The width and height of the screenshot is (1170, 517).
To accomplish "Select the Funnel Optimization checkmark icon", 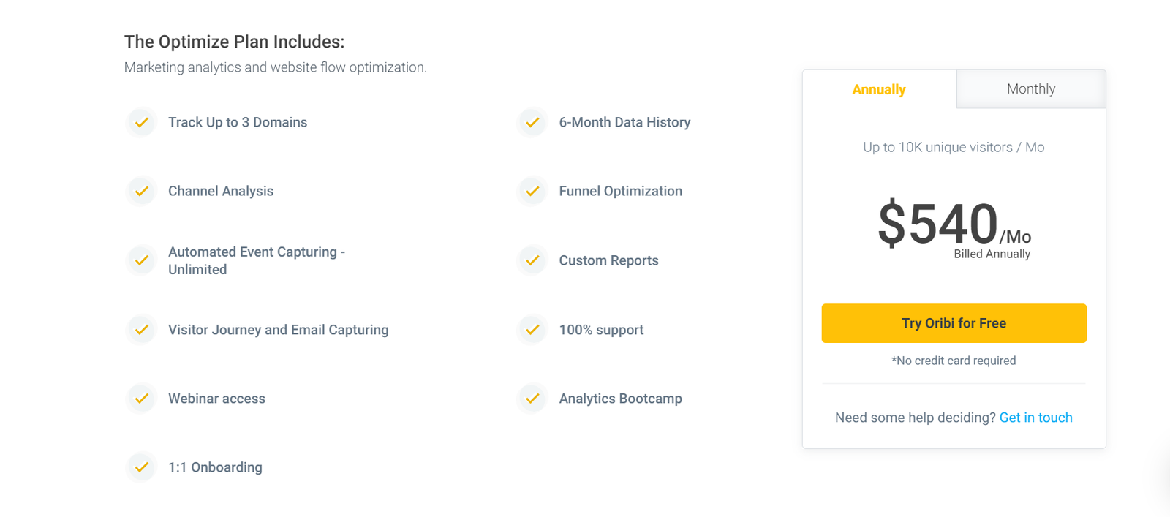I will tap(532, 191).
